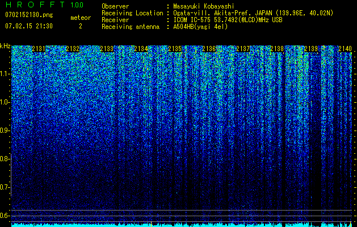Click the 0.8 kHz axis label
The width and height of the screenshot is (357, 227).
[4, 159]
